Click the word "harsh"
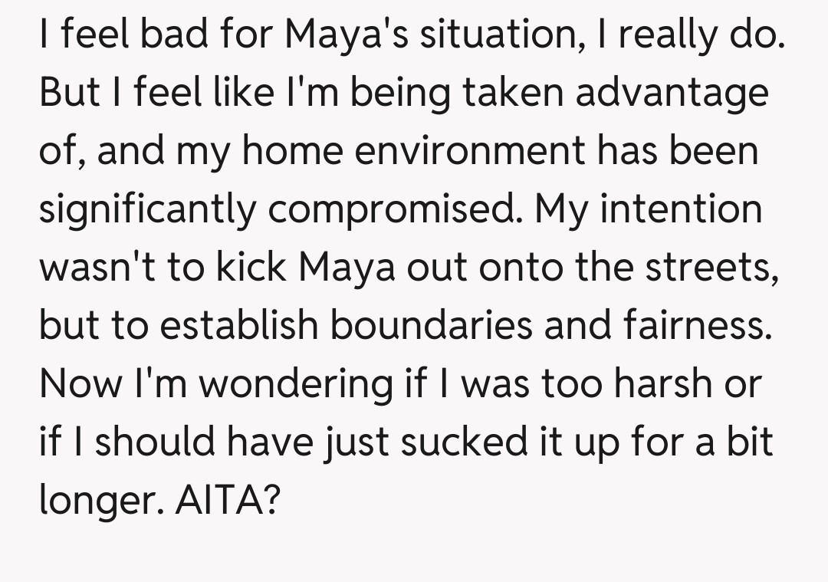Viewport: 828px width, 582px height. pyautogui.click(x=675, y=383)
